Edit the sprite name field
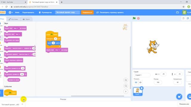The image size is (191, 107). [142, 75]
